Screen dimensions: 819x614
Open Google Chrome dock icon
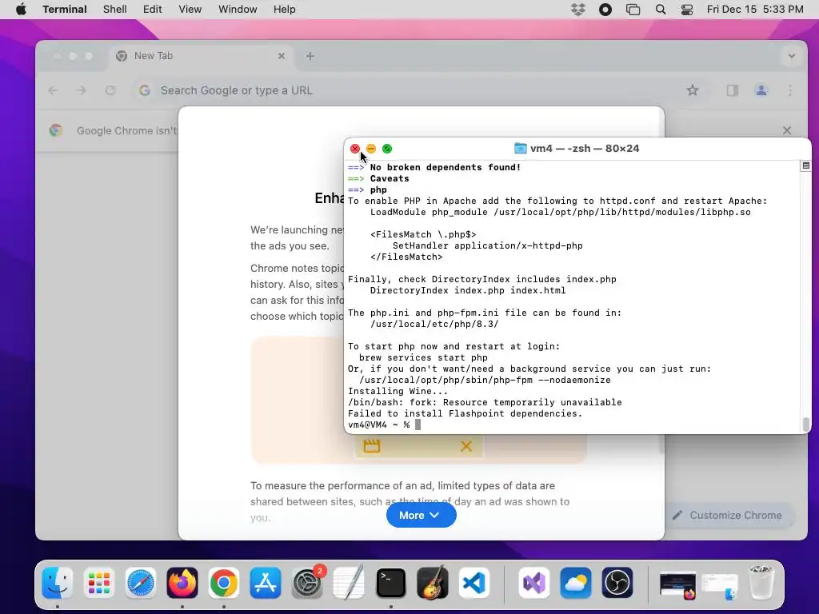[x=224, y=583]
